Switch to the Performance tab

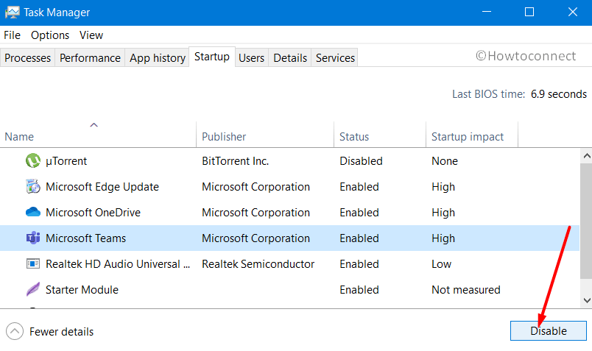click(x=90, y=57)
